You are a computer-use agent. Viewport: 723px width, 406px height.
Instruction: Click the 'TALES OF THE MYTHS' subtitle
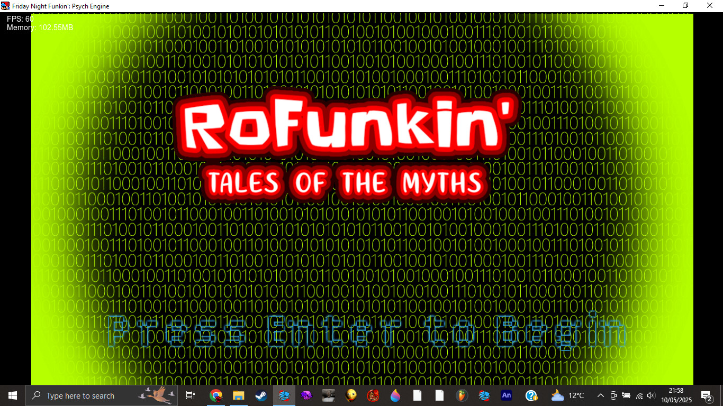pyautogui.click(x=345, y=182)
